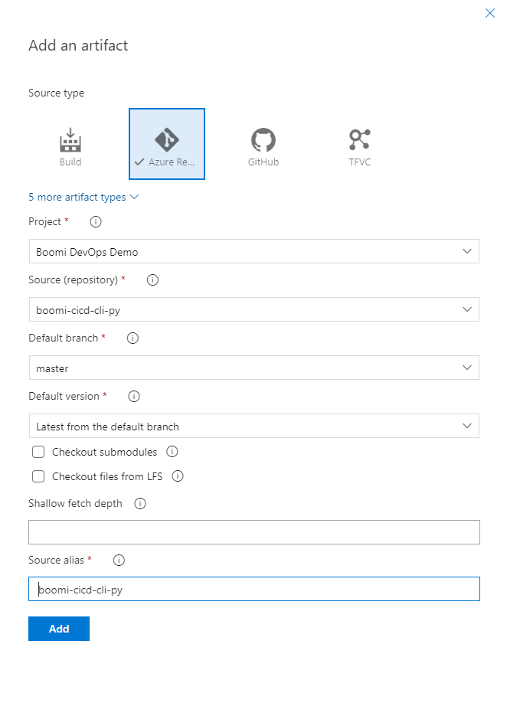The width and height of the screenshot is (507, 716).
Task: Expand 5 more artifact types
Action: point(83,198)
